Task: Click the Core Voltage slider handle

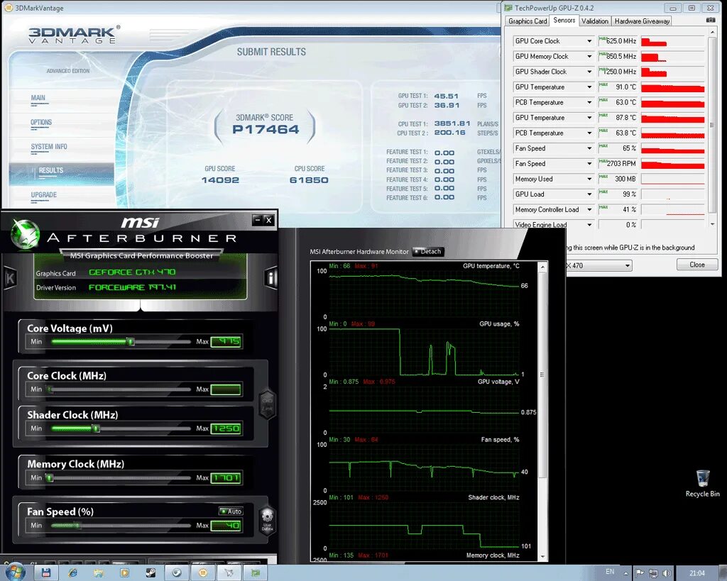Action: tap(131, 342)
